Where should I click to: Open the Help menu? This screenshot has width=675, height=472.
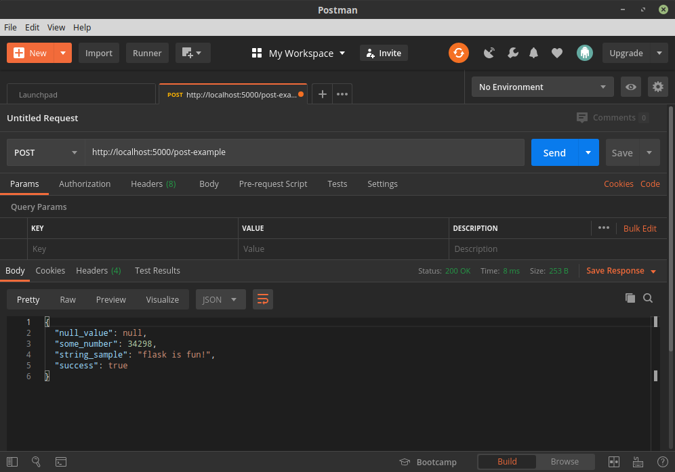pyautogui.click(x=82, y=27)
